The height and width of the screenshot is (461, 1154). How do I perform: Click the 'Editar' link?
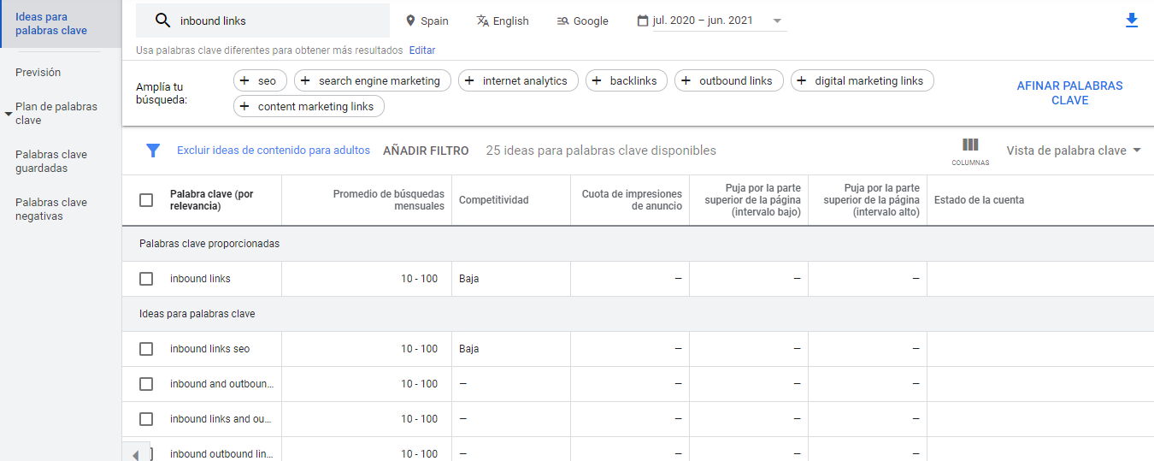click(422, 50)
